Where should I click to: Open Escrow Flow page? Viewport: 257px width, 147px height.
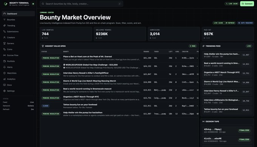click(x=19, y=55)
